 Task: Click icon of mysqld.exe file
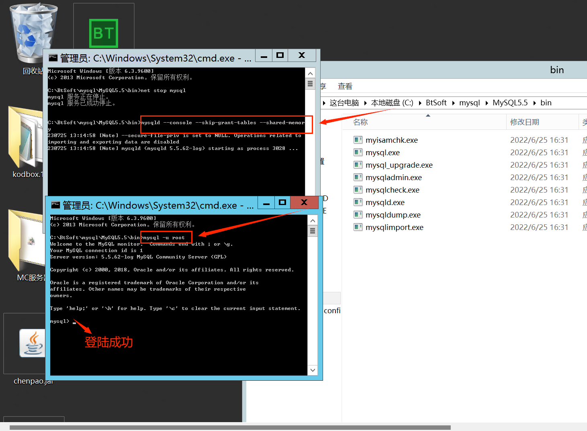coord(358,202)
